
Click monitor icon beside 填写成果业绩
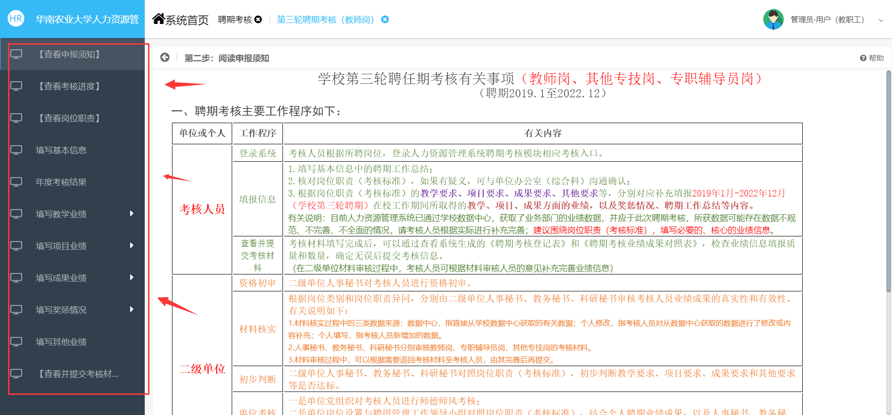16,278
